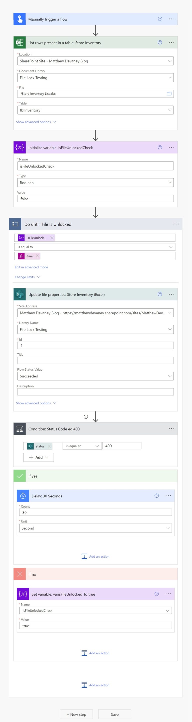Click the Manually trigger a flow hand icon
This screenshot has width=192, height=722.
pos(19,19)
